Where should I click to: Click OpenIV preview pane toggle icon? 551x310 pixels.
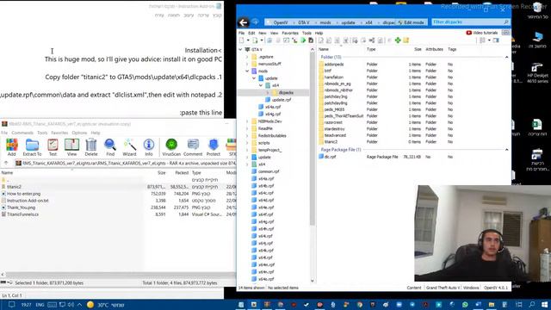pyautogui.click(x=496, y=40)
